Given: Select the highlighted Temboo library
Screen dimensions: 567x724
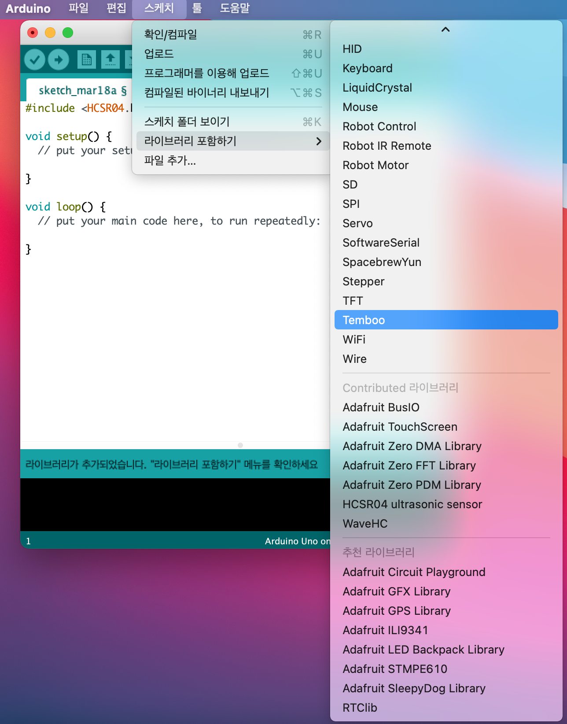Looking at the screenshot, I should pyautogui.click(x=446, y=320).
